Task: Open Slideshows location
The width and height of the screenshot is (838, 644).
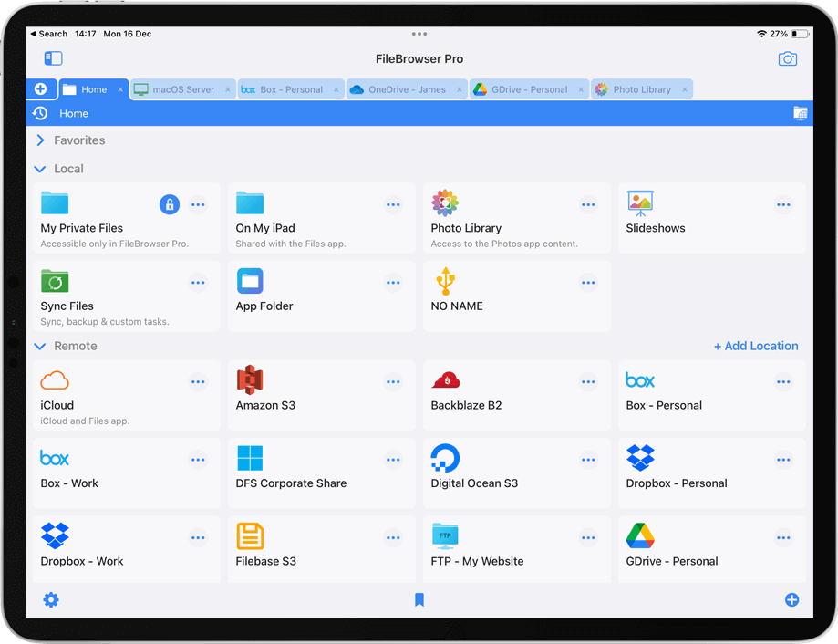Action: point(712,218)
